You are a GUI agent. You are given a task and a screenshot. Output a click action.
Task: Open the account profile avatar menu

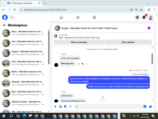[151, 17]
